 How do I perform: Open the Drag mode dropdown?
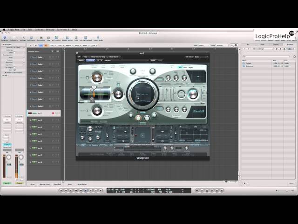(x=222, y=45)
